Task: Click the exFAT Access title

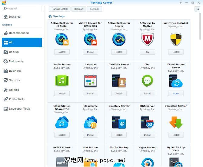Action: [x=62, y=147]
